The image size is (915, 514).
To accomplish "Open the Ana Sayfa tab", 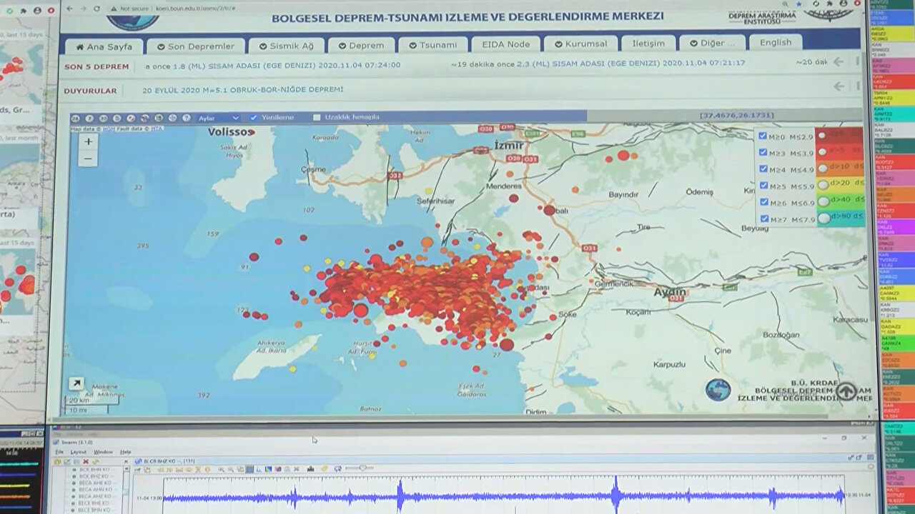I will click(104, 46).
